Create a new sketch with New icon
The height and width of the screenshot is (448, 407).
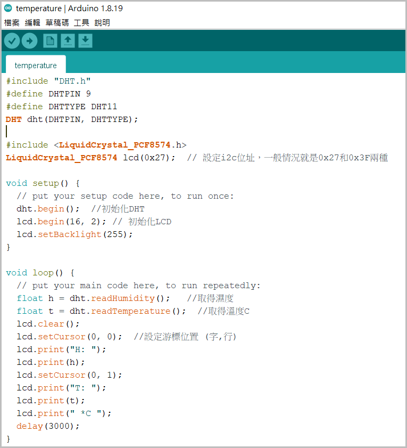[x=50, y=40]
